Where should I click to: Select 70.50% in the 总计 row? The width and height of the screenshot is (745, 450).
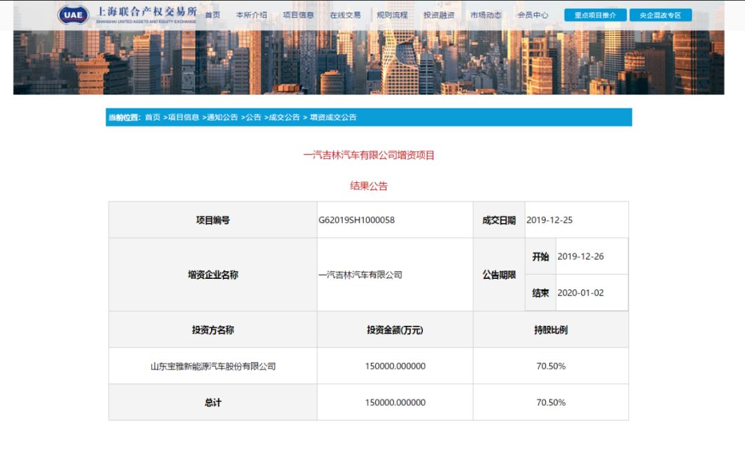click(x=551, y=402)
